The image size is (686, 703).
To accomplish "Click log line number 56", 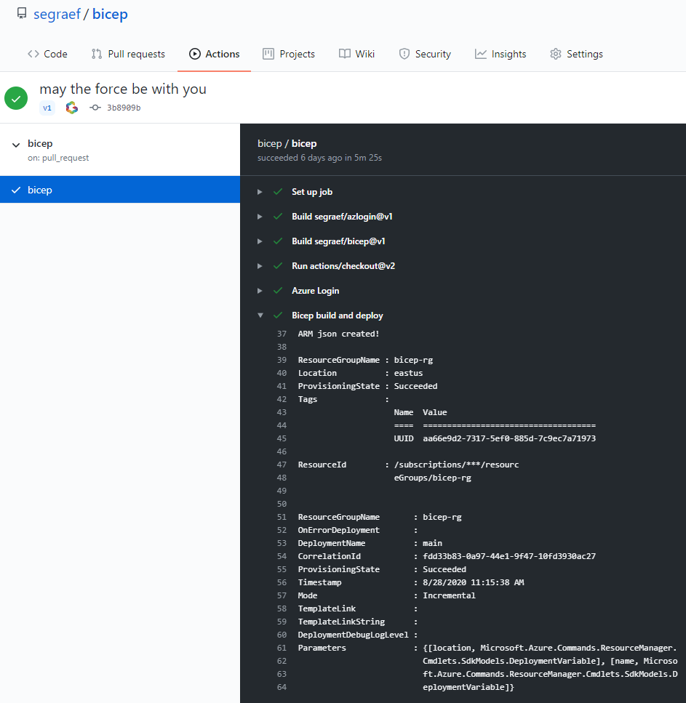I will tap(282, 582).
